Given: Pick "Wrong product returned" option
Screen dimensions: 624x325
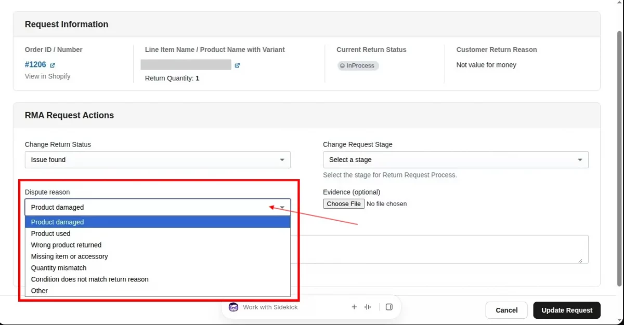Looking at the screenshot, I should coord(158,245).
